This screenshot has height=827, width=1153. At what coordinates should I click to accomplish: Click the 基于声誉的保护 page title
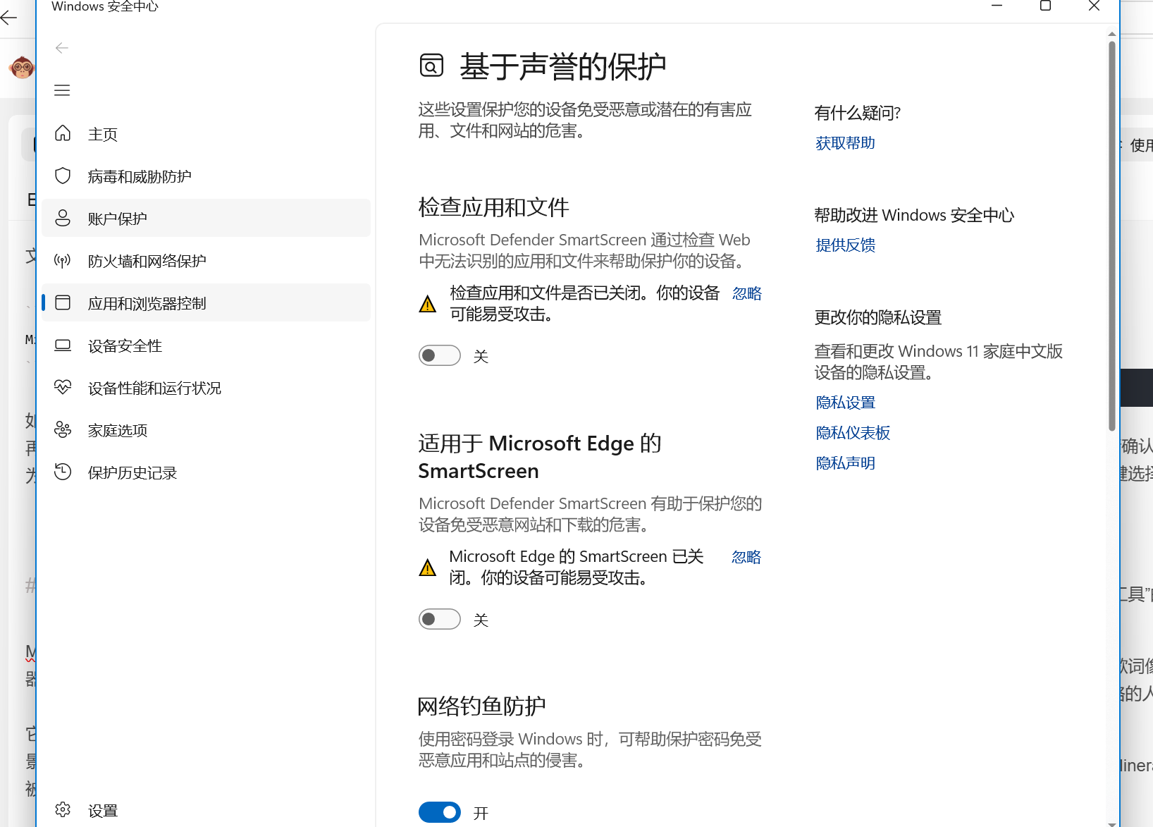562,66
